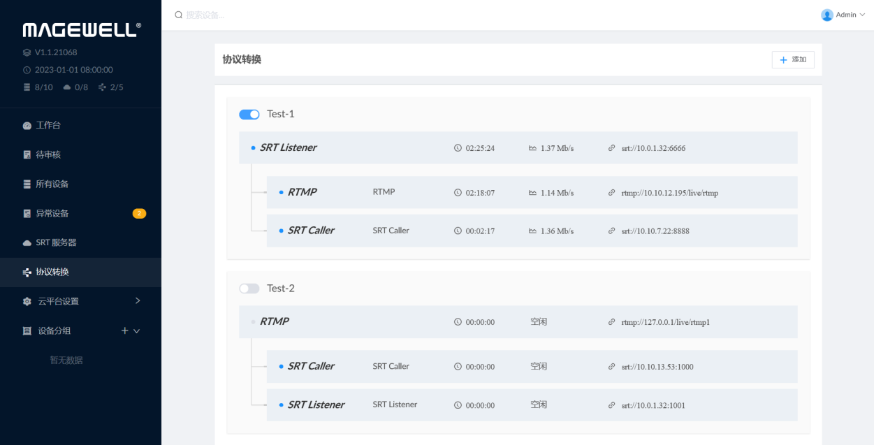The height and width of the screenshot is (445, 874).
Task: Click the dashboard icon beside 工作台
Action: point(27,126)
